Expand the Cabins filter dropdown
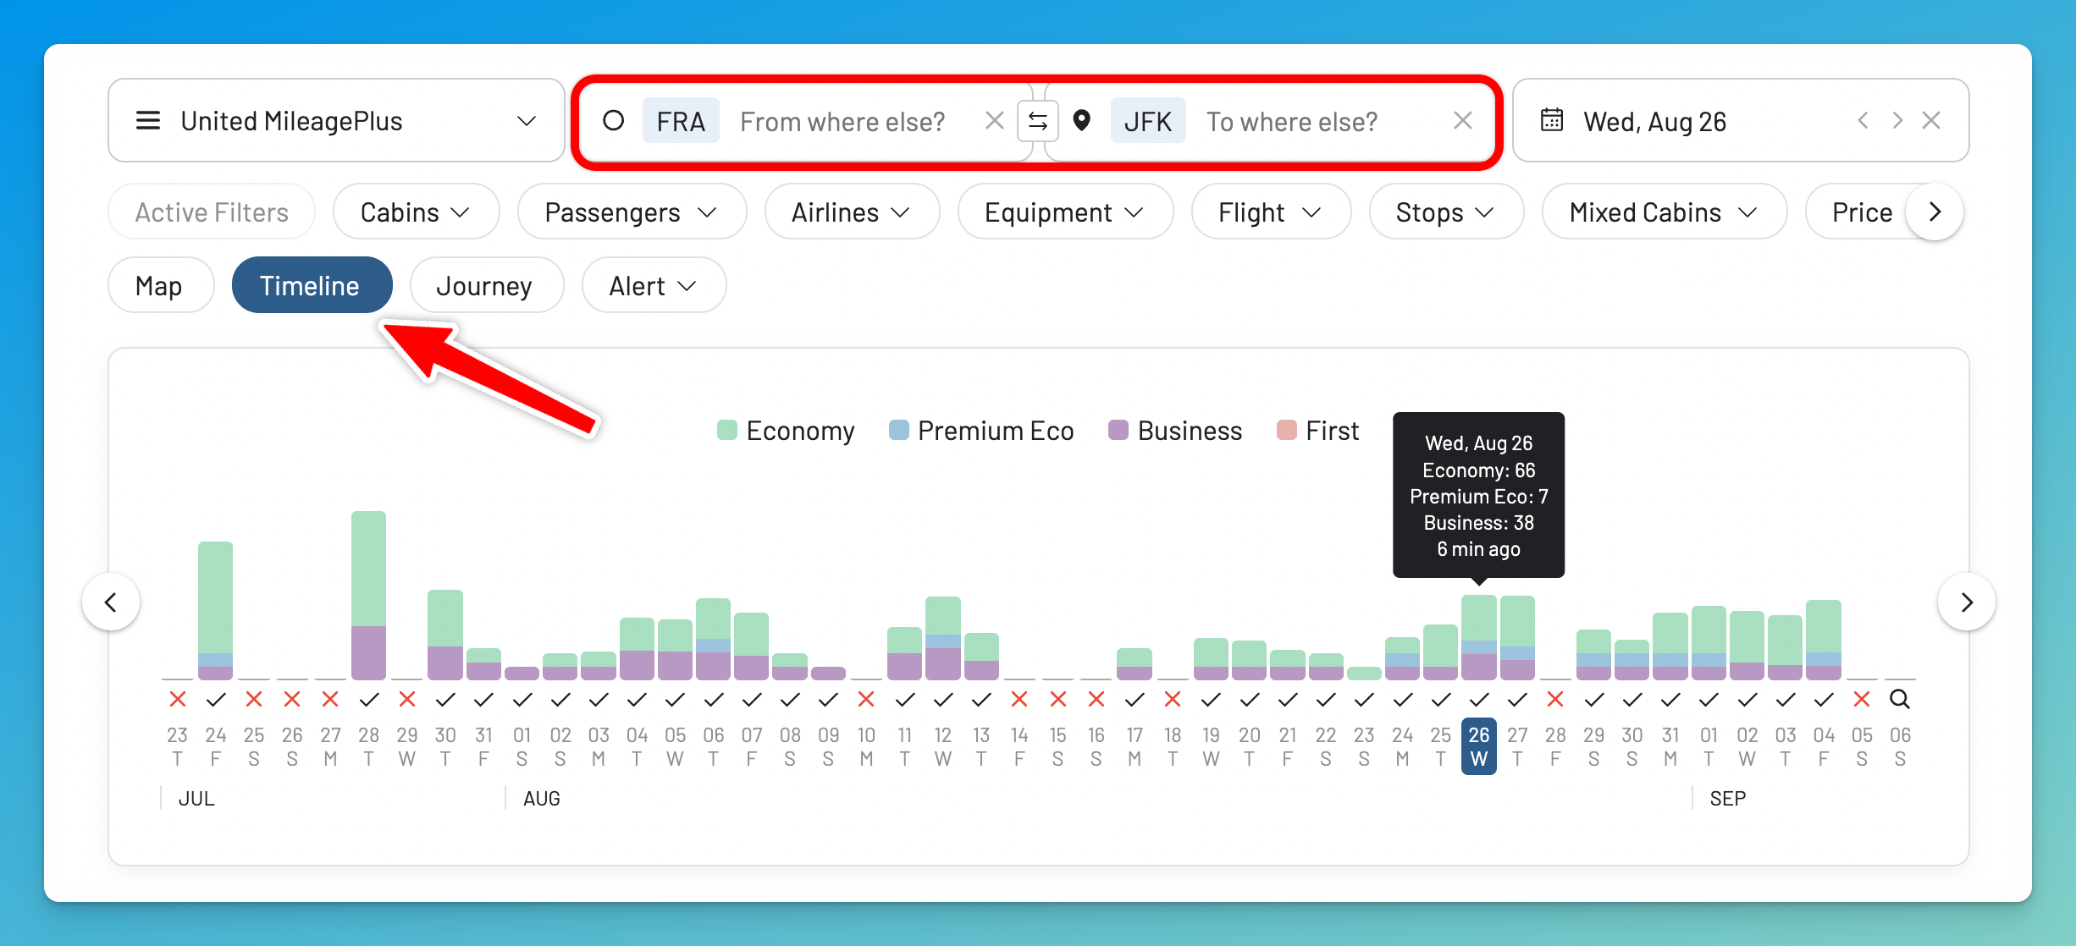This screenshot has width=2076, height=946. [x=416, y=212]
